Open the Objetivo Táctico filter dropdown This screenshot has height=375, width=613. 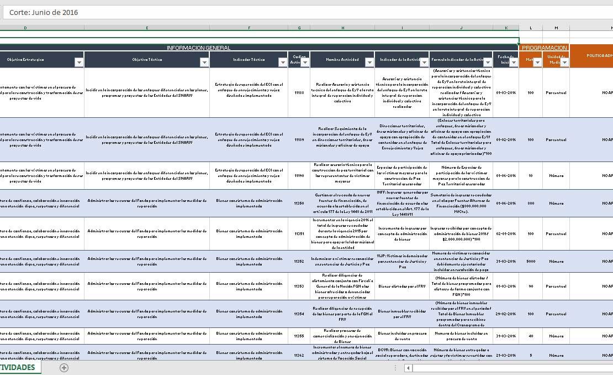click(204, 62)
